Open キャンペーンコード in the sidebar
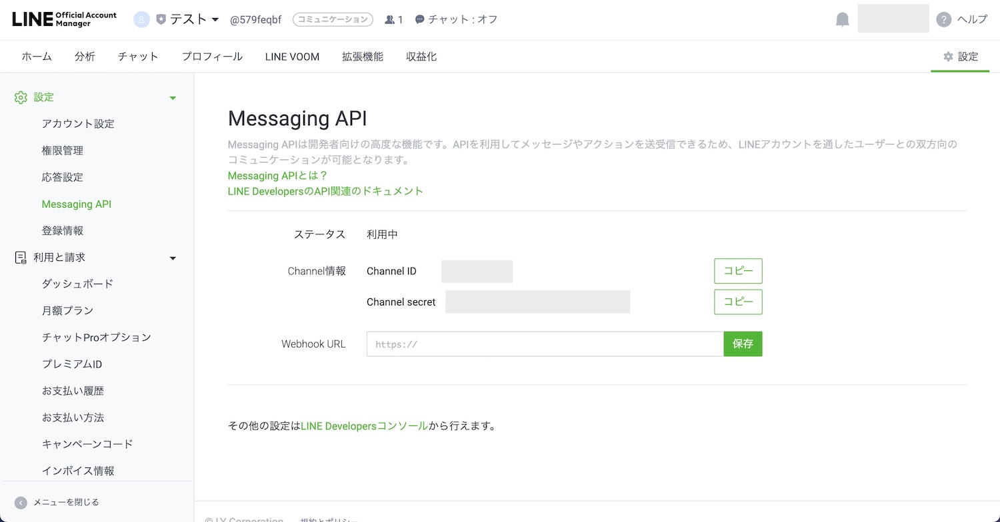This screenshot has height=522, width=1000. [87, 444]
